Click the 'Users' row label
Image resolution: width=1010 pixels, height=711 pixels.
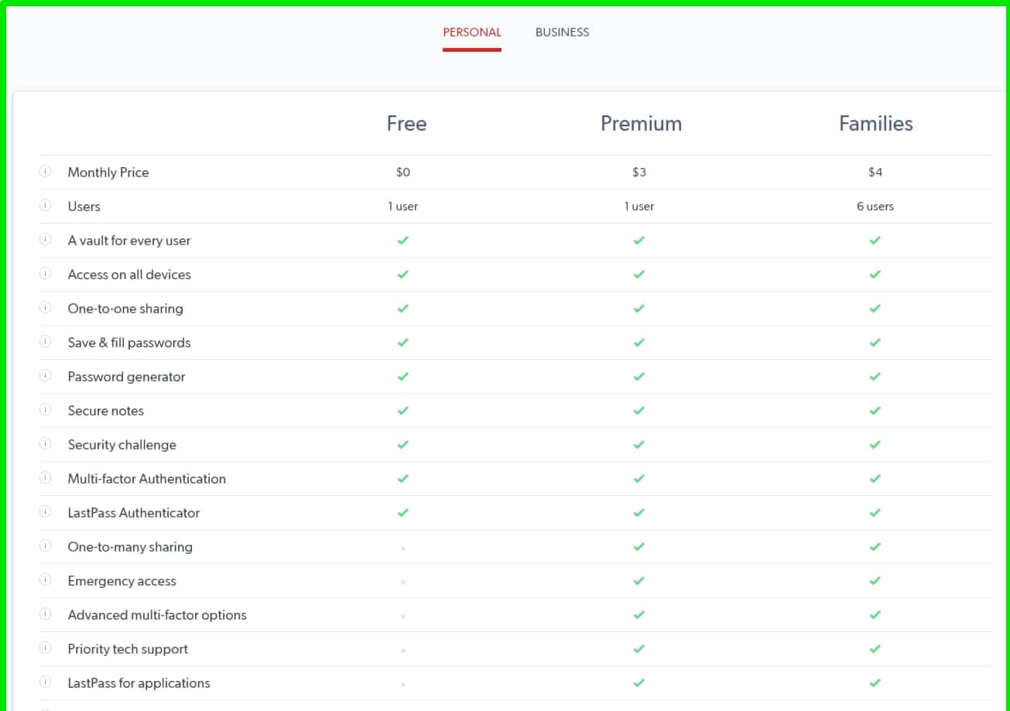point(84,207)
